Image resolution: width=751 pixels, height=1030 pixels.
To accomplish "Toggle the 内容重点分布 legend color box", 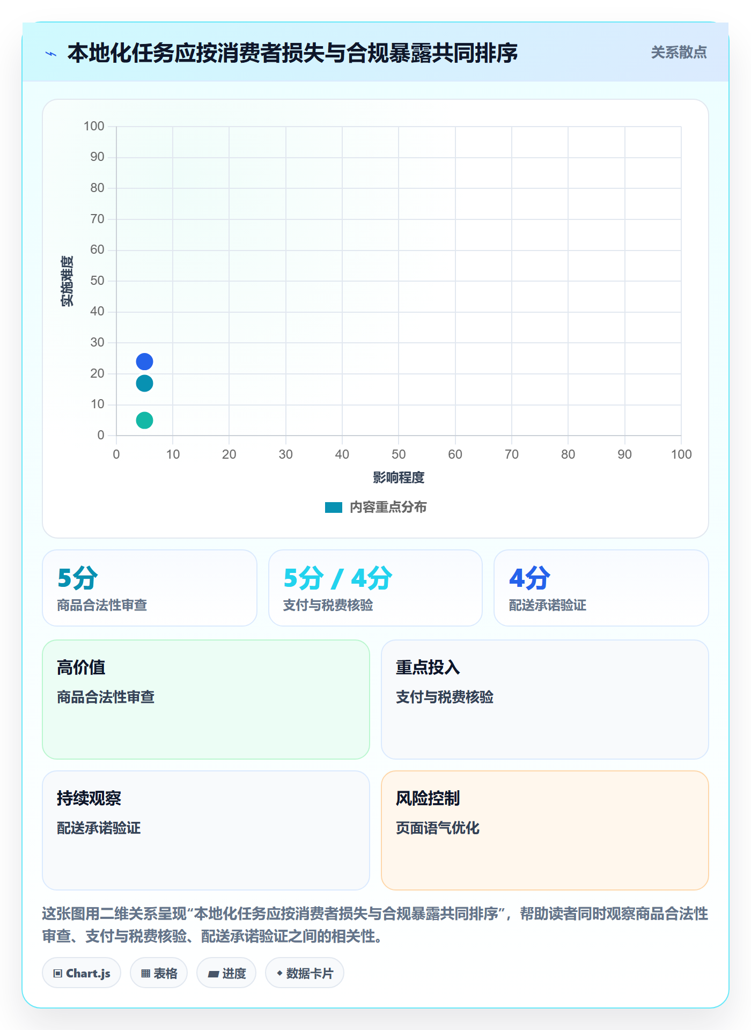I will point(333,507).
